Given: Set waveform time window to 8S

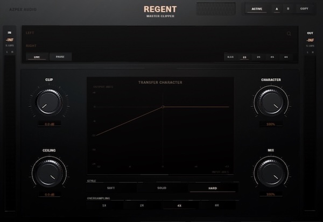Looking at the screenshot, I should pos(286,57).
